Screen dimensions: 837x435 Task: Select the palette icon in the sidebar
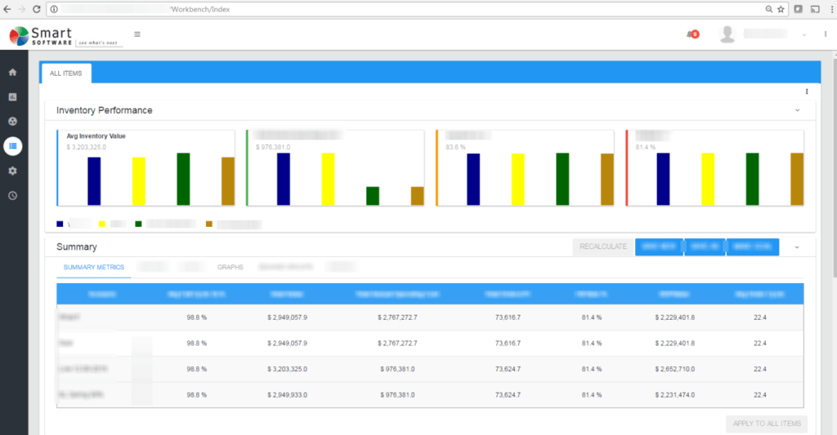coord(13,122)
